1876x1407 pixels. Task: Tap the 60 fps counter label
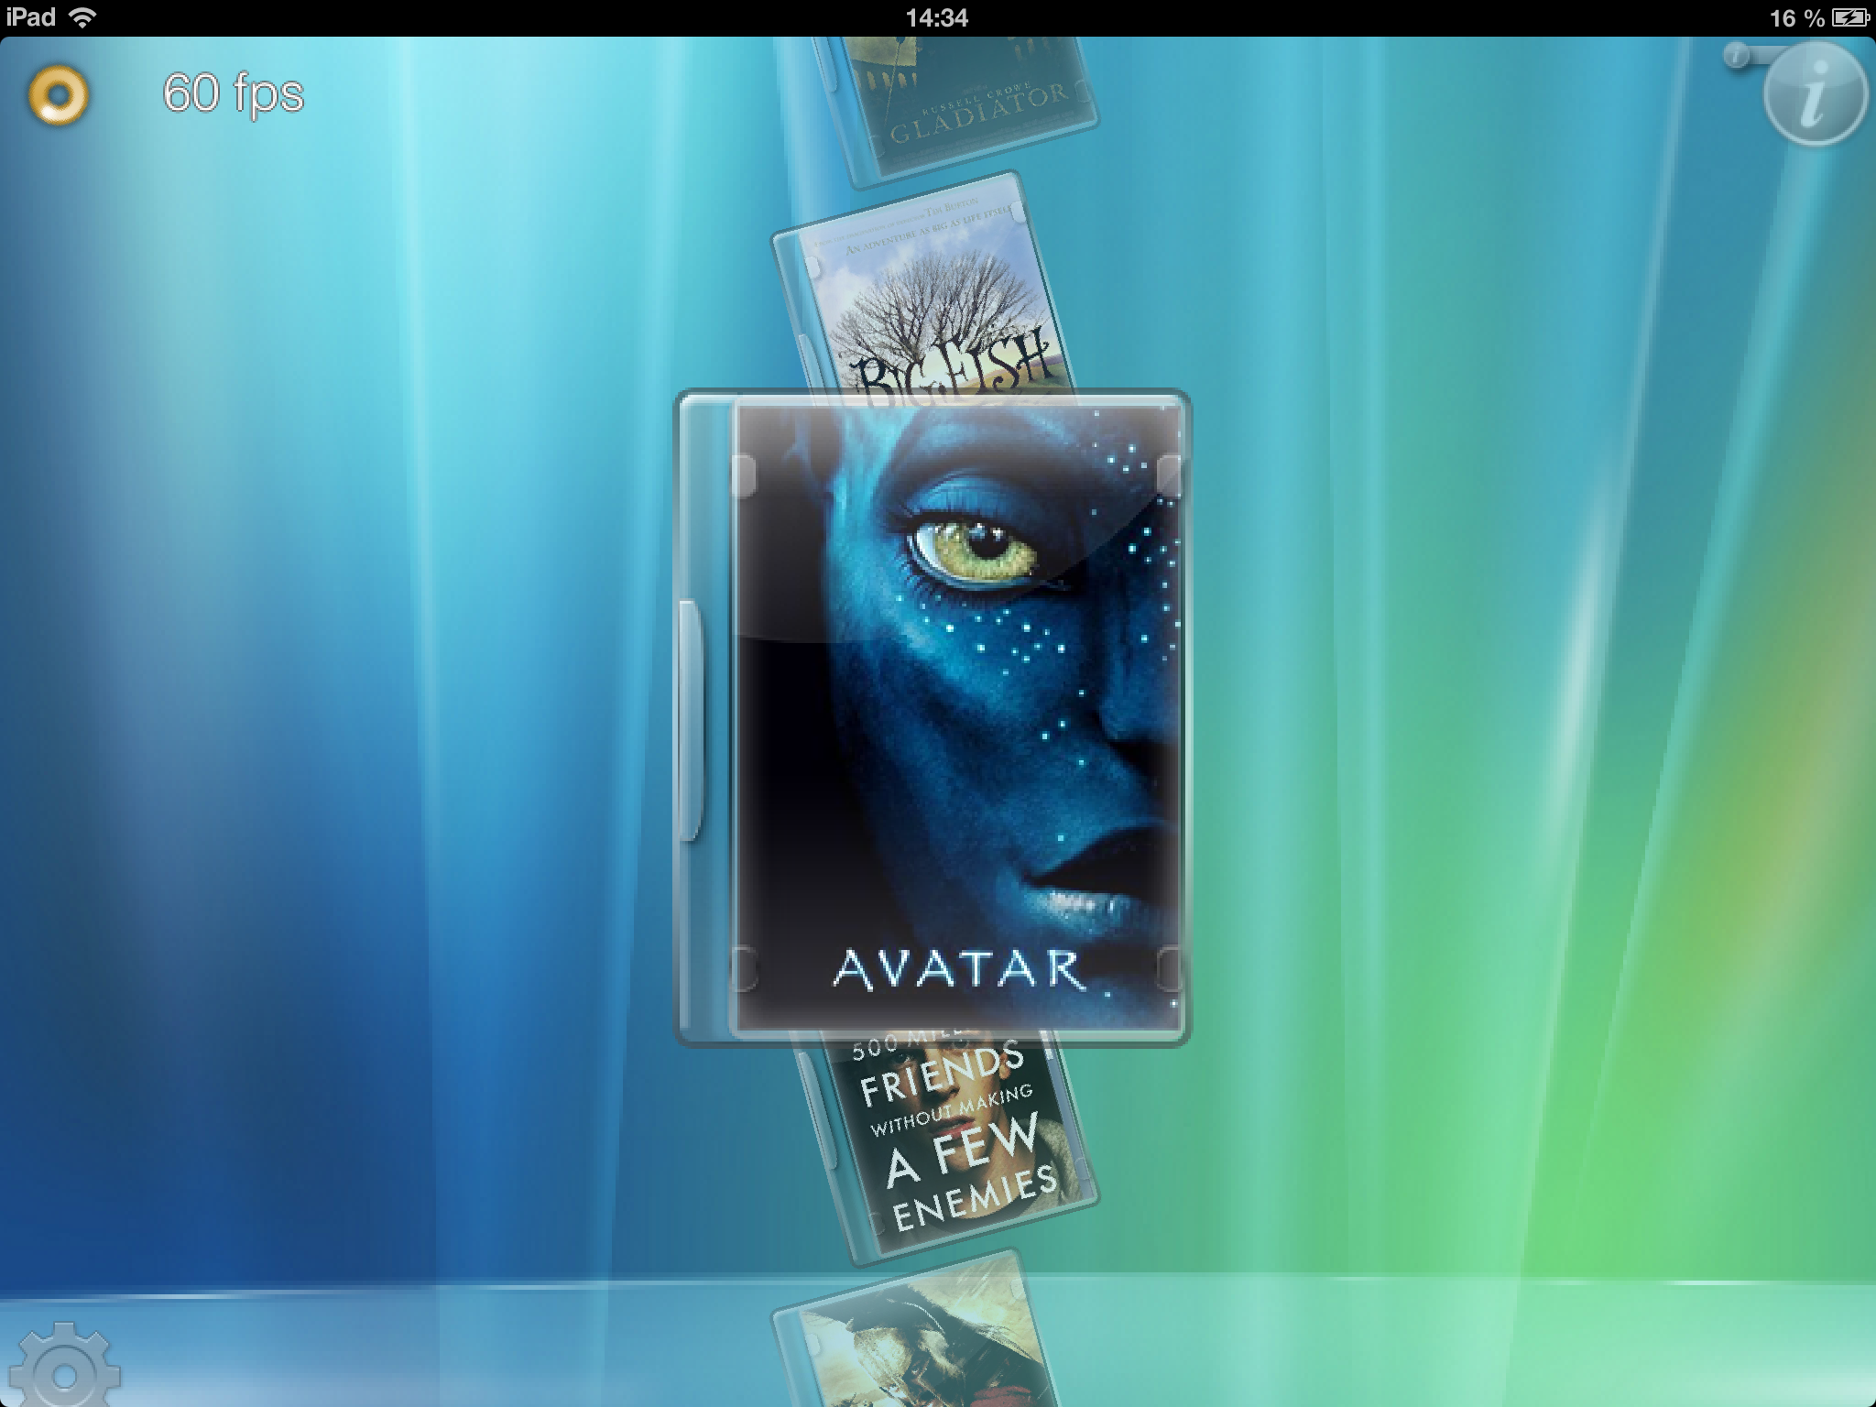point(233,93)
